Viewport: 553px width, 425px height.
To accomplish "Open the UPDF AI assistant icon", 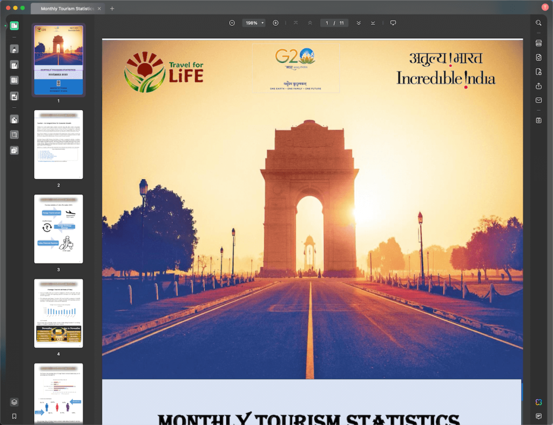I will [538, 402].
